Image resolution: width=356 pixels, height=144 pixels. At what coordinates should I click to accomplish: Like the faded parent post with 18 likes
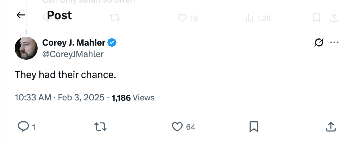[x=182, y=18]
